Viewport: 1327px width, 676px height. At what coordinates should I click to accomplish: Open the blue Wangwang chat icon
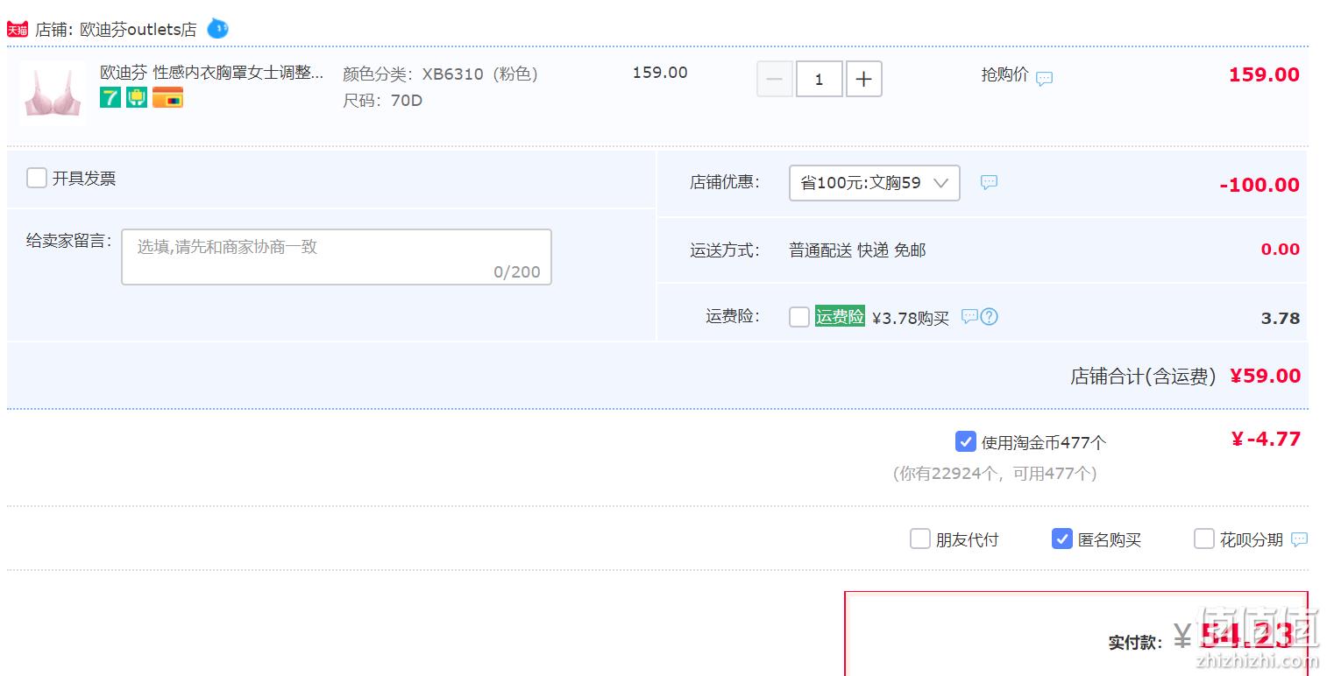(x=217, y=29)
